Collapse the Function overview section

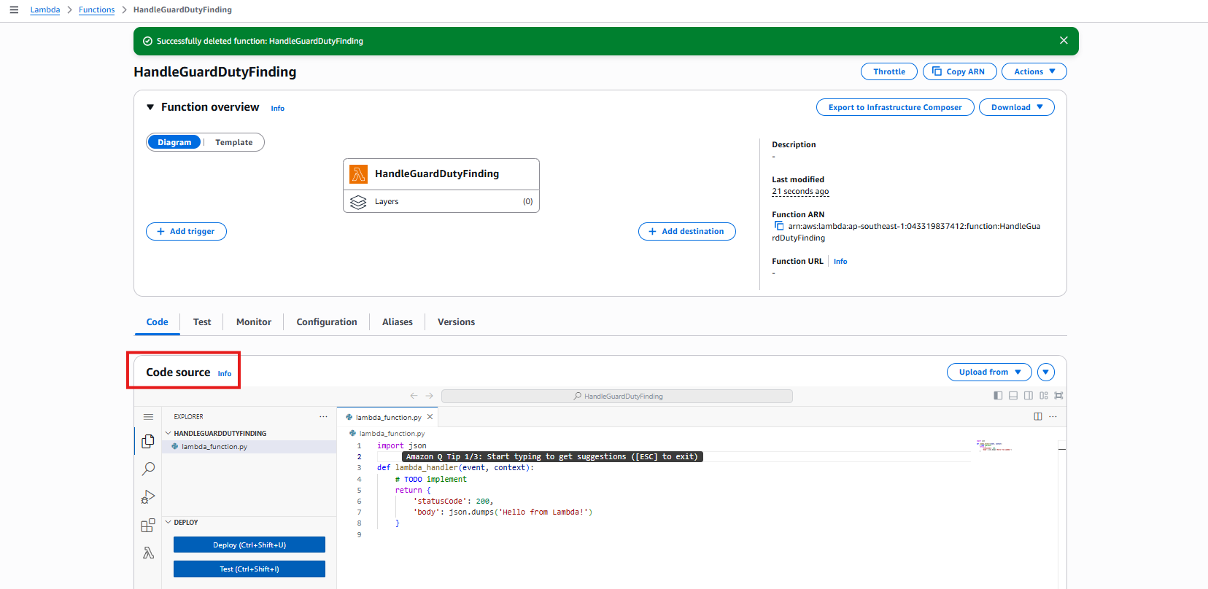150,107
